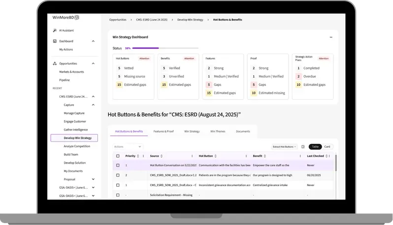
Task: Open Source column options menu dots
Action: pyautogui.click(x=192, y=156)
